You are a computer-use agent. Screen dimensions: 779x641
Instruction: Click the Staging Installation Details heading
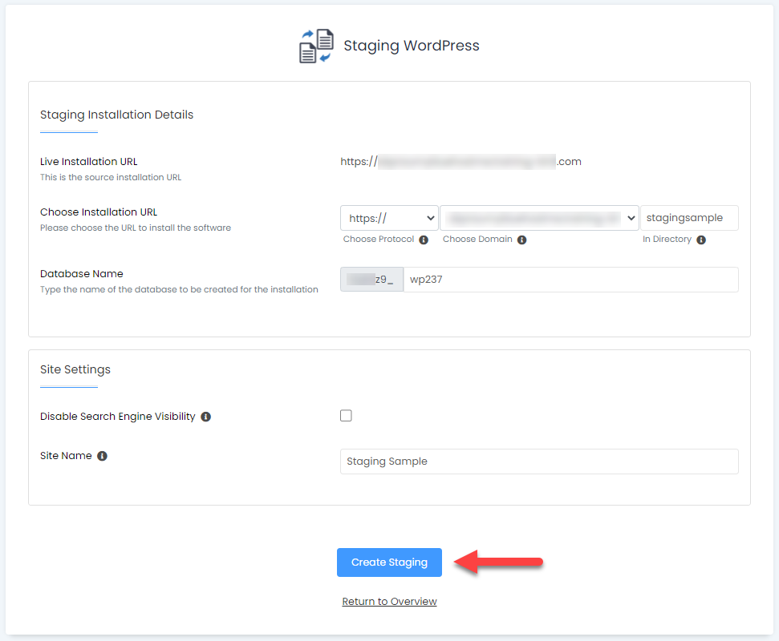pyautogui.click(x=116, y=115)
